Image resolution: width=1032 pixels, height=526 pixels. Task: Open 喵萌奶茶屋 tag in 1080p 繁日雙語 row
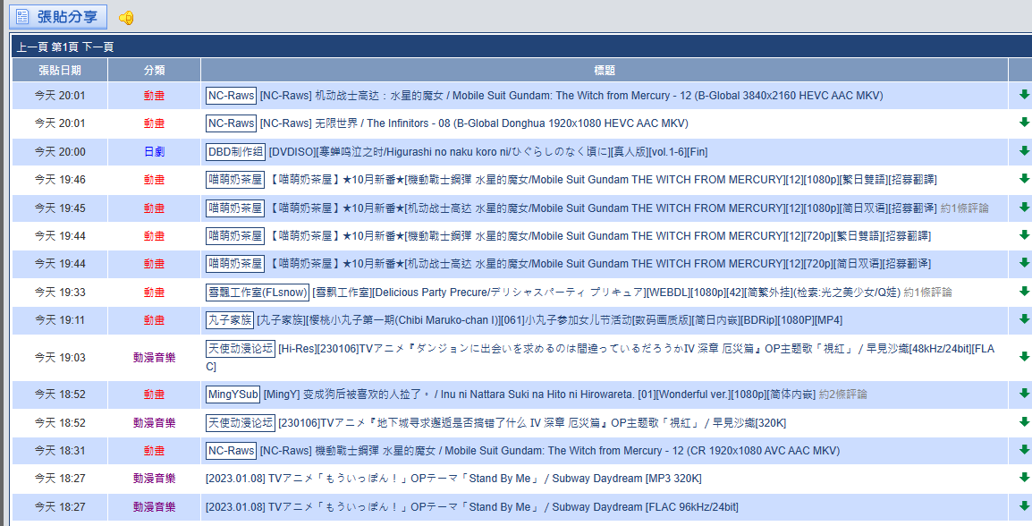tap(235, 179)
